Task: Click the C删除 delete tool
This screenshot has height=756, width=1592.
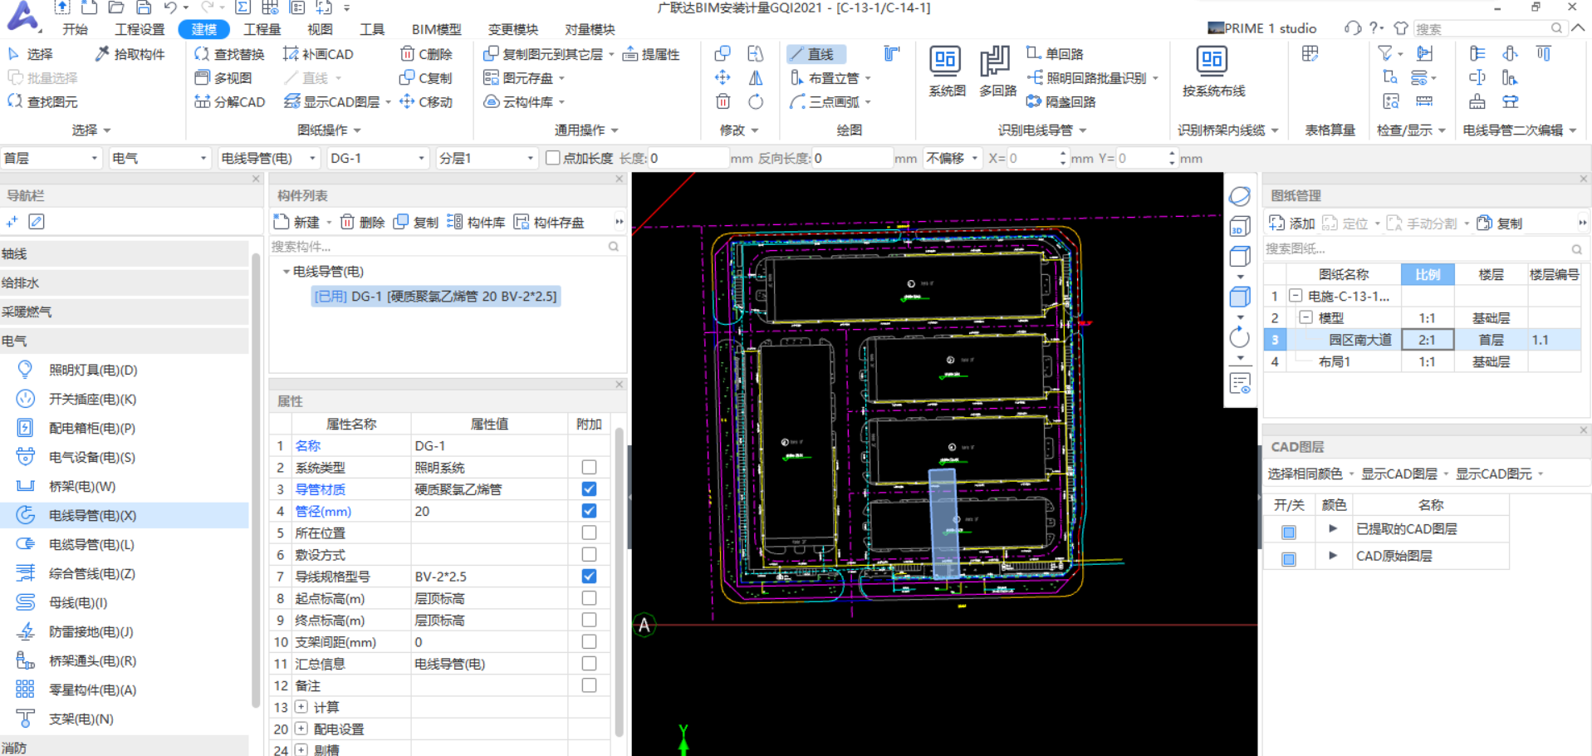Action: 426,54
